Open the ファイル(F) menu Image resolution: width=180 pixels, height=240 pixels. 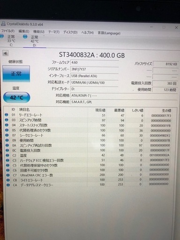pyautogui.click(x=8, y=31)
